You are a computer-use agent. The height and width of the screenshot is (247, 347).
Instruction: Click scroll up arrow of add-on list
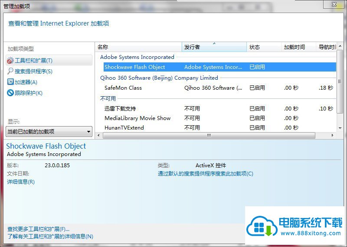tap(340, 46)
